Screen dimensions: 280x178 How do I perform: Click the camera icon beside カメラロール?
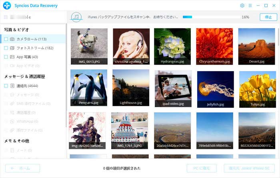(12, 39)
